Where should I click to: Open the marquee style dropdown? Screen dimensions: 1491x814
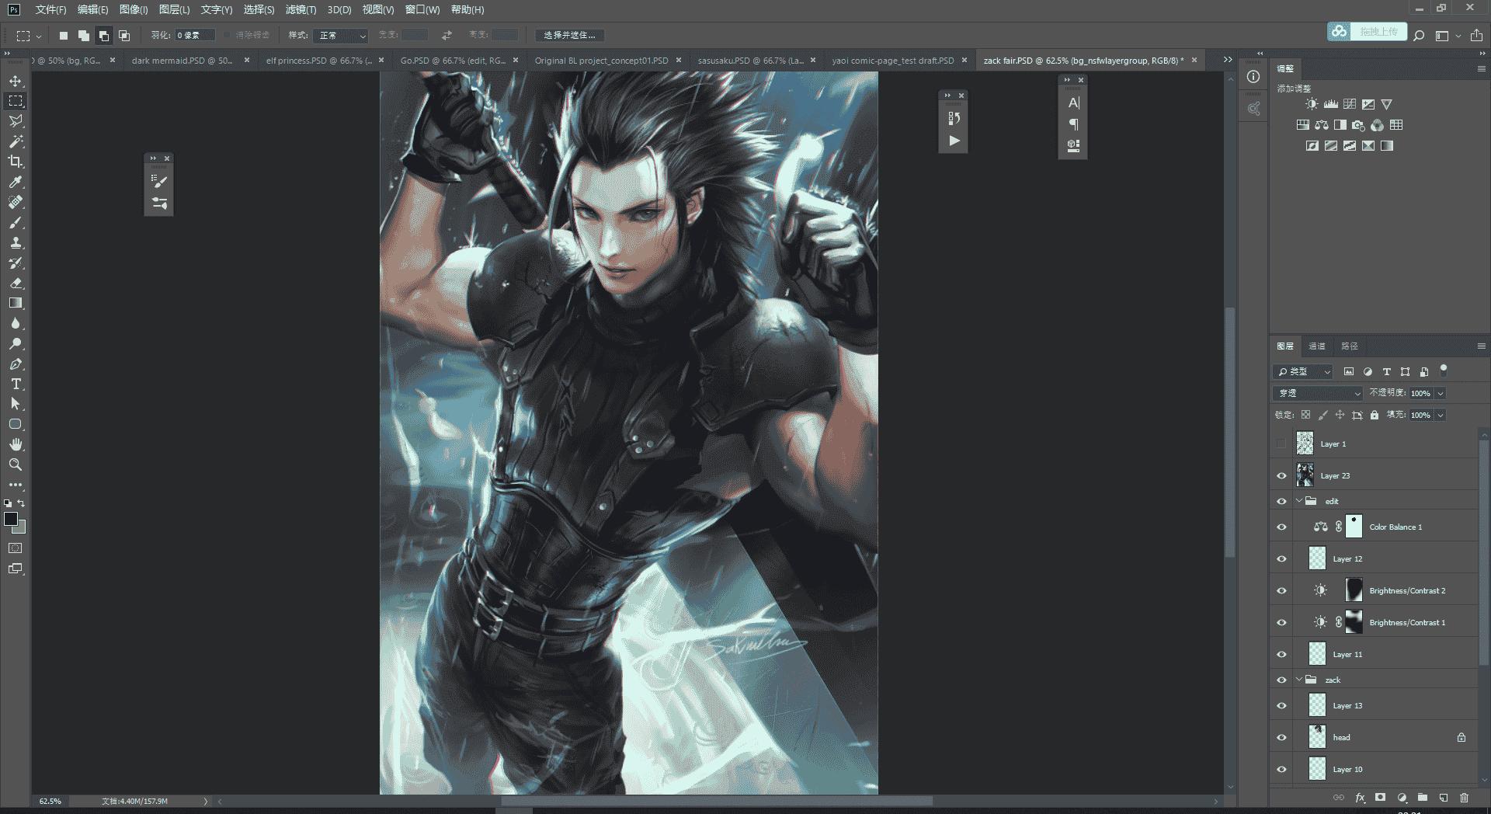click(340, 35)
